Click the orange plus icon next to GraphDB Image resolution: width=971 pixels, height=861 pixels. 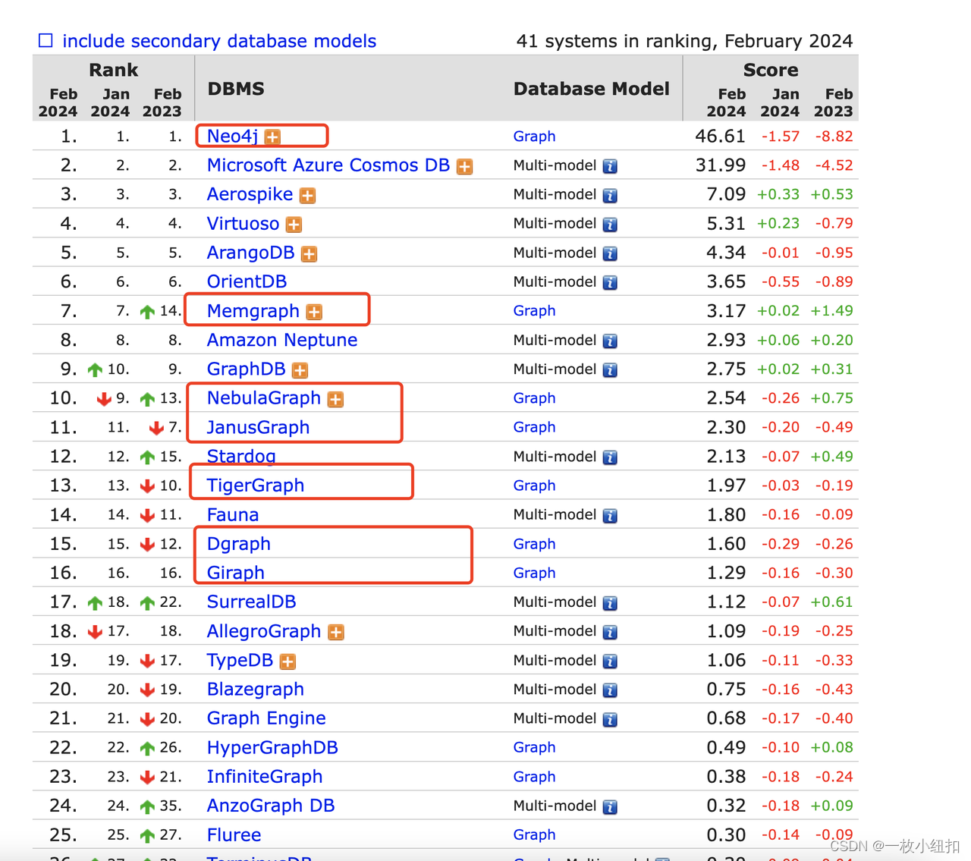pos(300,370)
